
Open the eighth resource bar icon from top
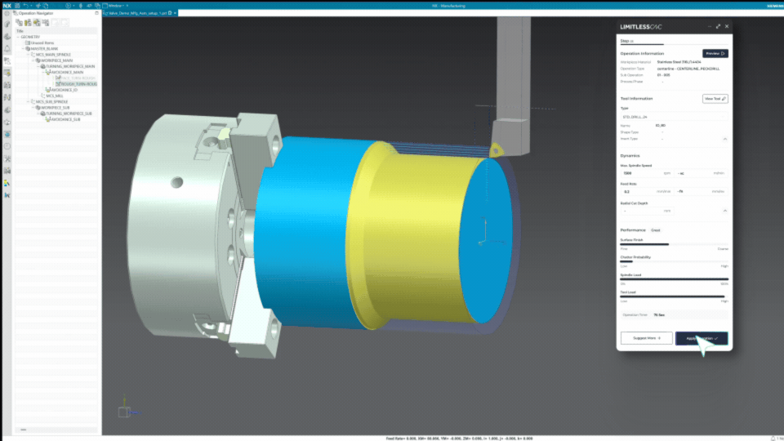coord(7,97)
